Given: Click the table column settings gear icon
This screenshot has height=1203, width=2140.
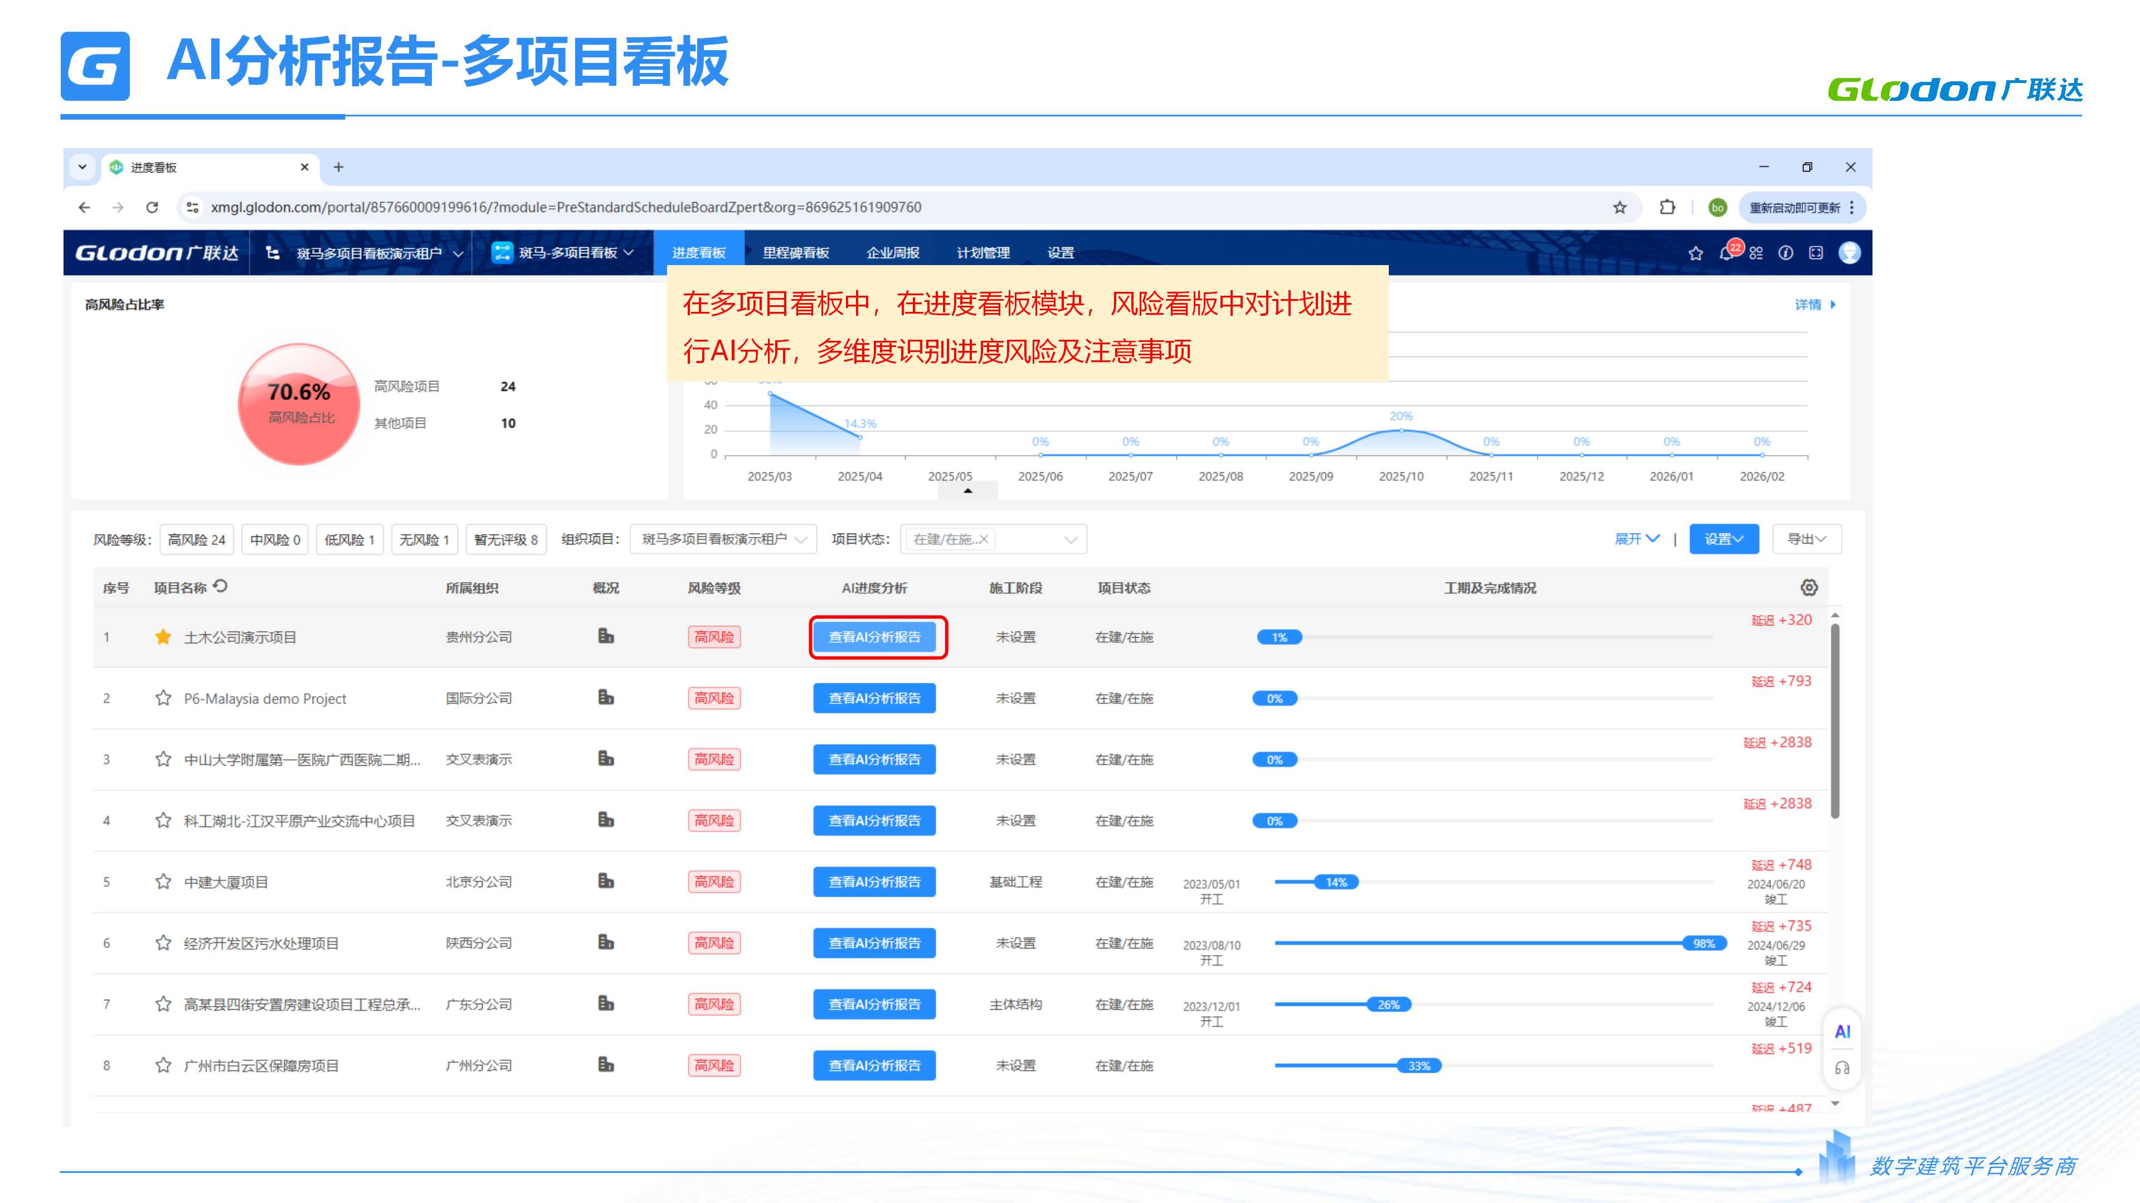Looking at the screenshot, I should 1808,588.
